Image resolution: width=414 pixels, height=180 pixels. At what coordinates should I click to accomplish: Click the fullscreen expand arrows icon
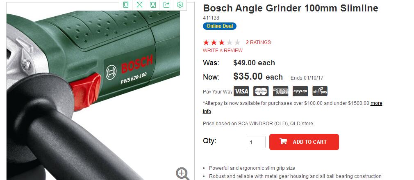[139, 5]
